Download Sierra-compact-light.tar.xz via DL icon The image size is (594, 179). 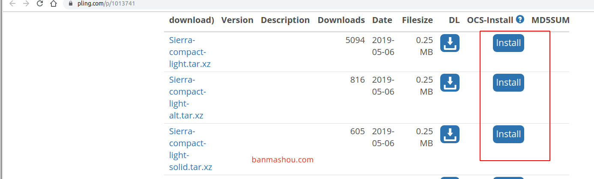click(450, 43)
